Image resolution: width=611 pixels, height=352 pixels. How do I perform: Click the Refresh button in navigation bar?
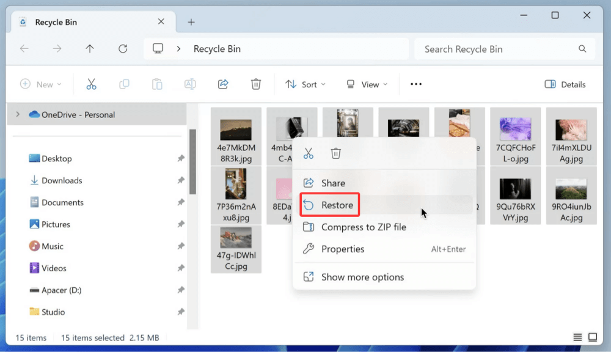pos(123,49)
